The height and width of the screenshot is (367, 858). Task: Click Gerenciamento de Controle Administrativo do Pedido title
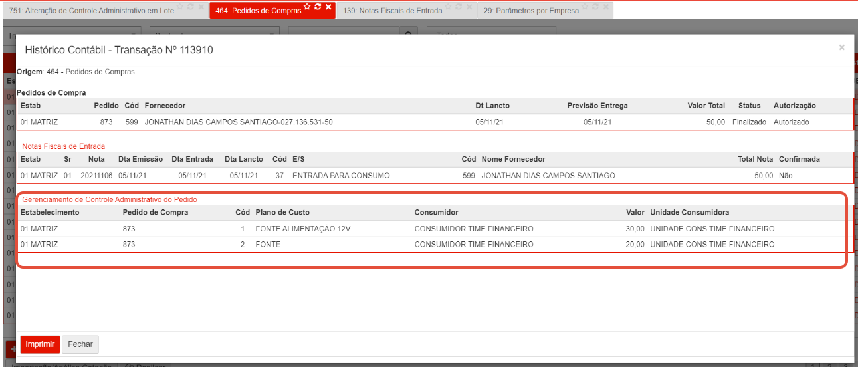(x=110, y=199)
